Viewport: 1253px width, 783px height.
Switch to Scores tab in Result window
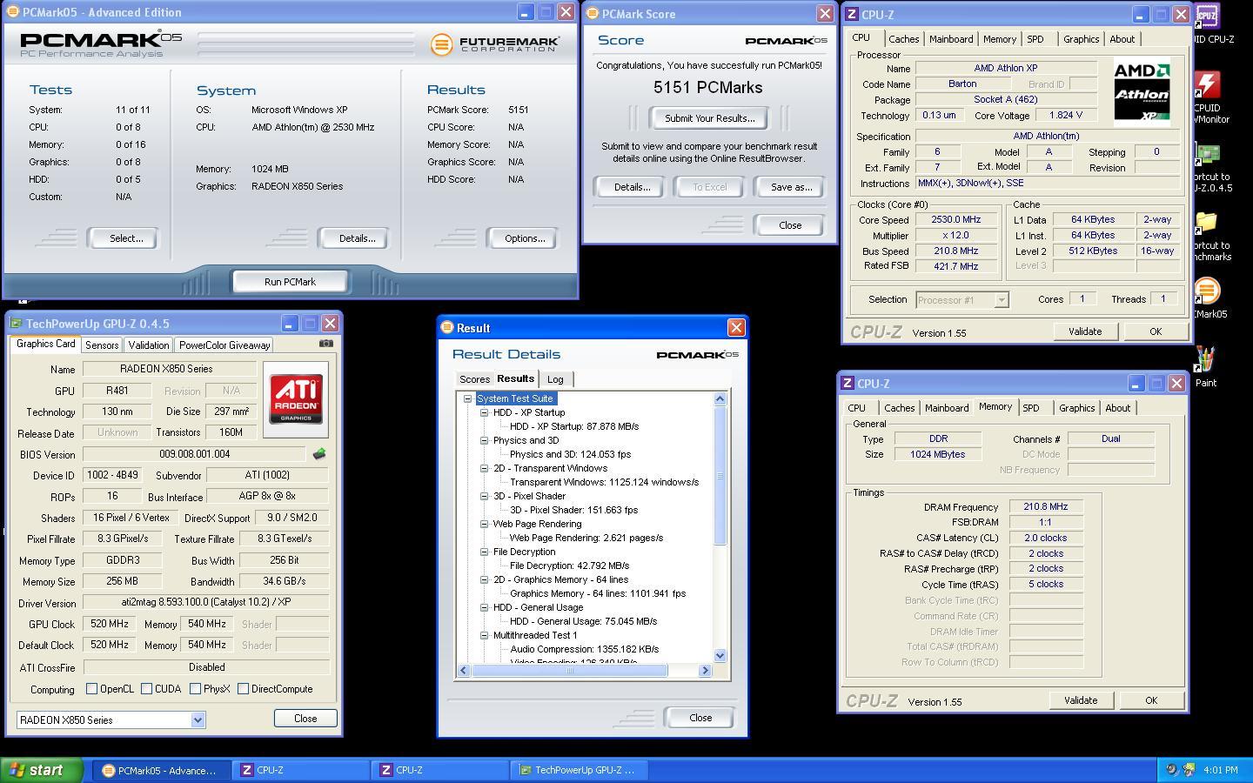[x=474, y=379]
